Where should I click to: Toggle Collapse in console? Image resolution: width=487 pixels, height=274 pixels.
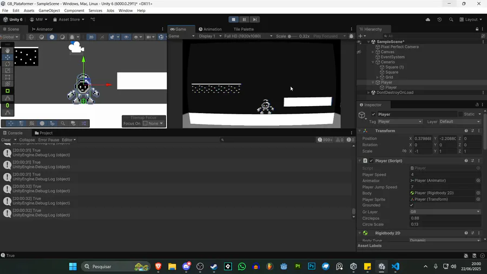(27, 140)
